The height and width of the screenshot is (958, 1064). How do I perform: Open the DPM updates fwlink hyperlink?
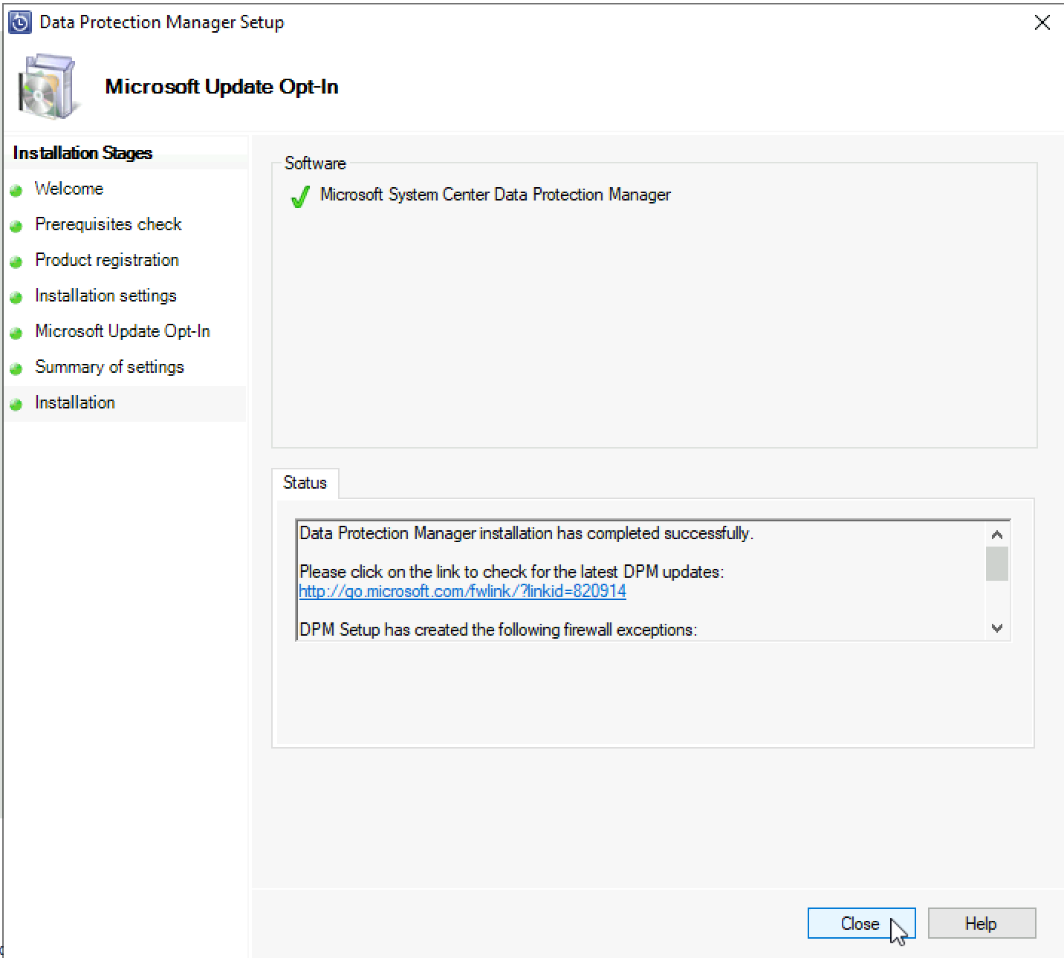[x=462, y=591]
